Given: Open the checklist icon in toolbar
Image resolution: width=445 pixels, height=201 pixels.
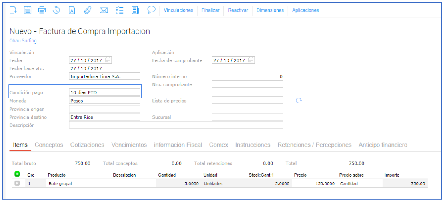Looking at the screenshot, I should 120,10.
